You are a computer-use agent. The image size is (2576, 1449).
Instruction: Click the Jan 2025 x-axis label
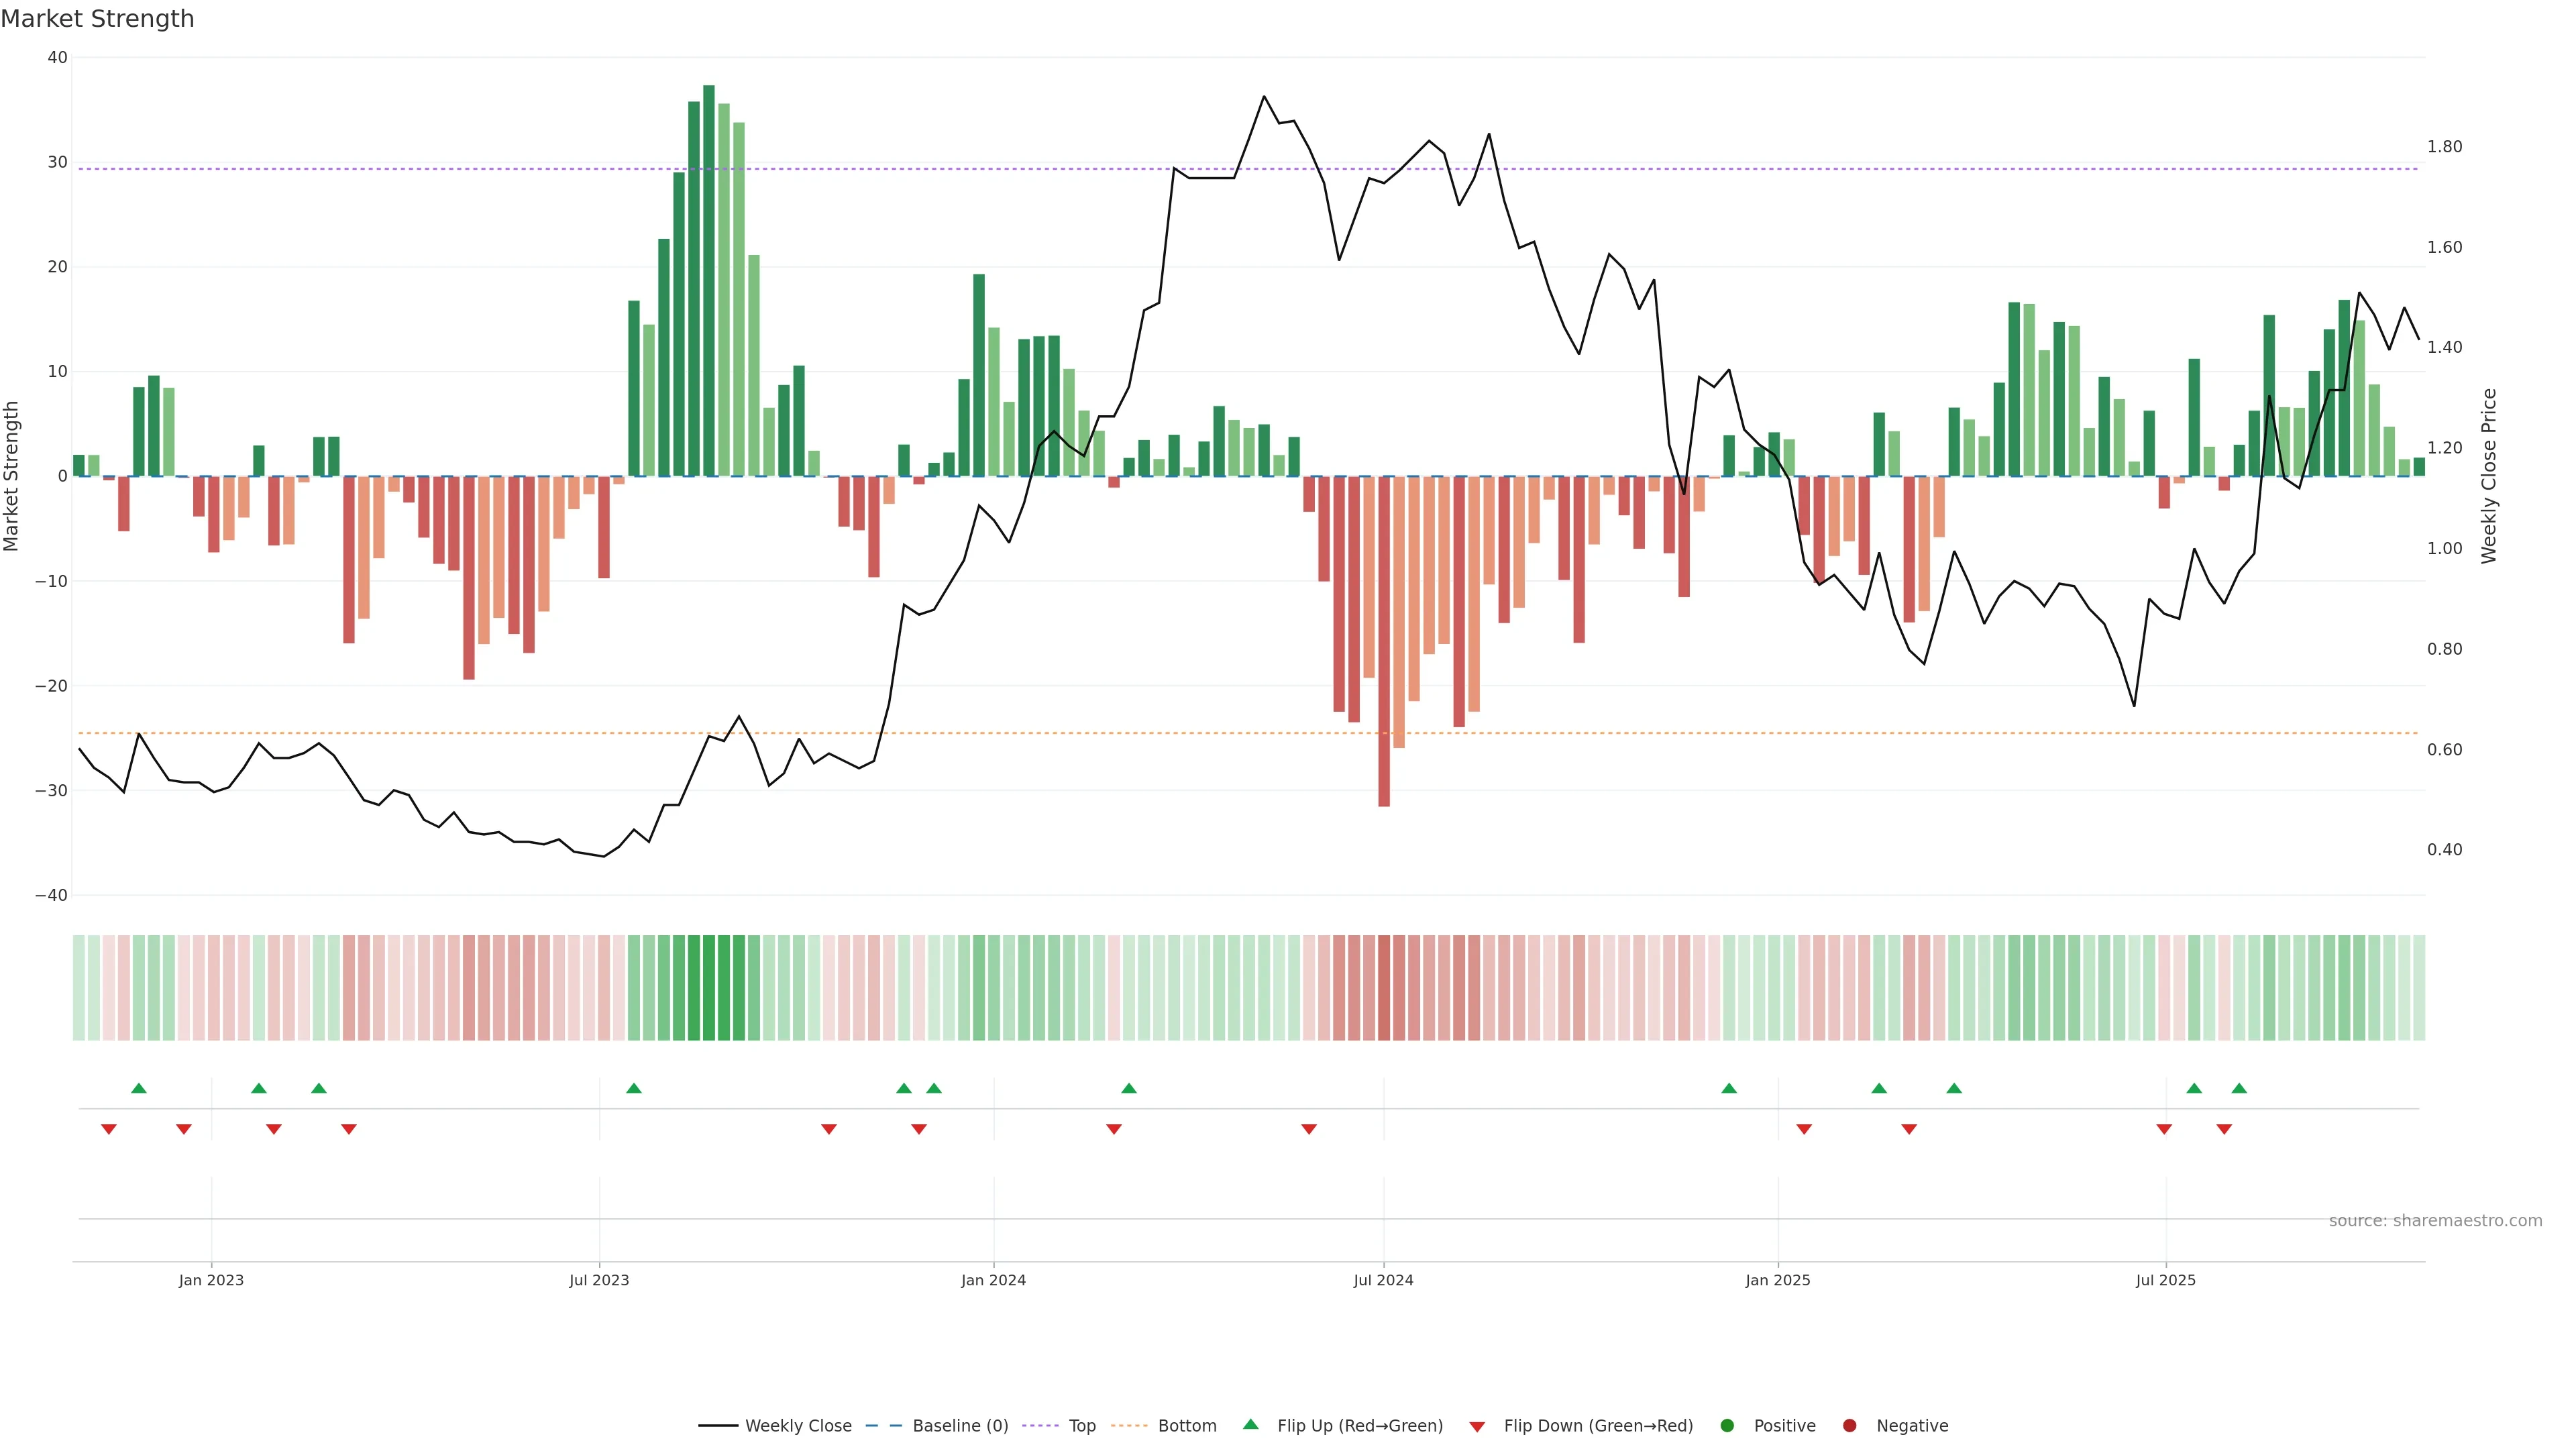coord(1777,1280)
